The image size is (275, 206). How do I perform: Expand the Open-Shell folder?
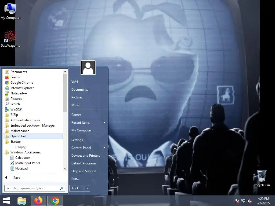click(33, 136)
